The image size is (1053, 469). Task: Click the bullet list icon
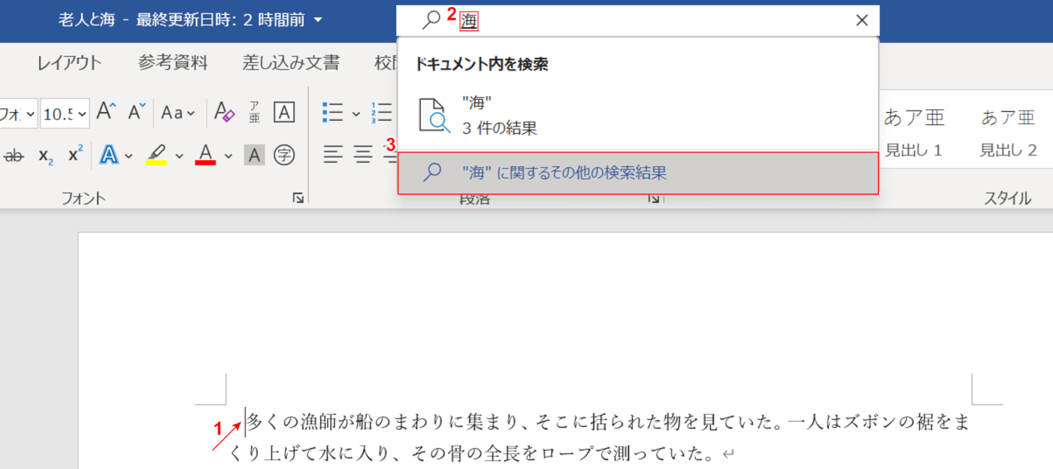click(333, 113)
